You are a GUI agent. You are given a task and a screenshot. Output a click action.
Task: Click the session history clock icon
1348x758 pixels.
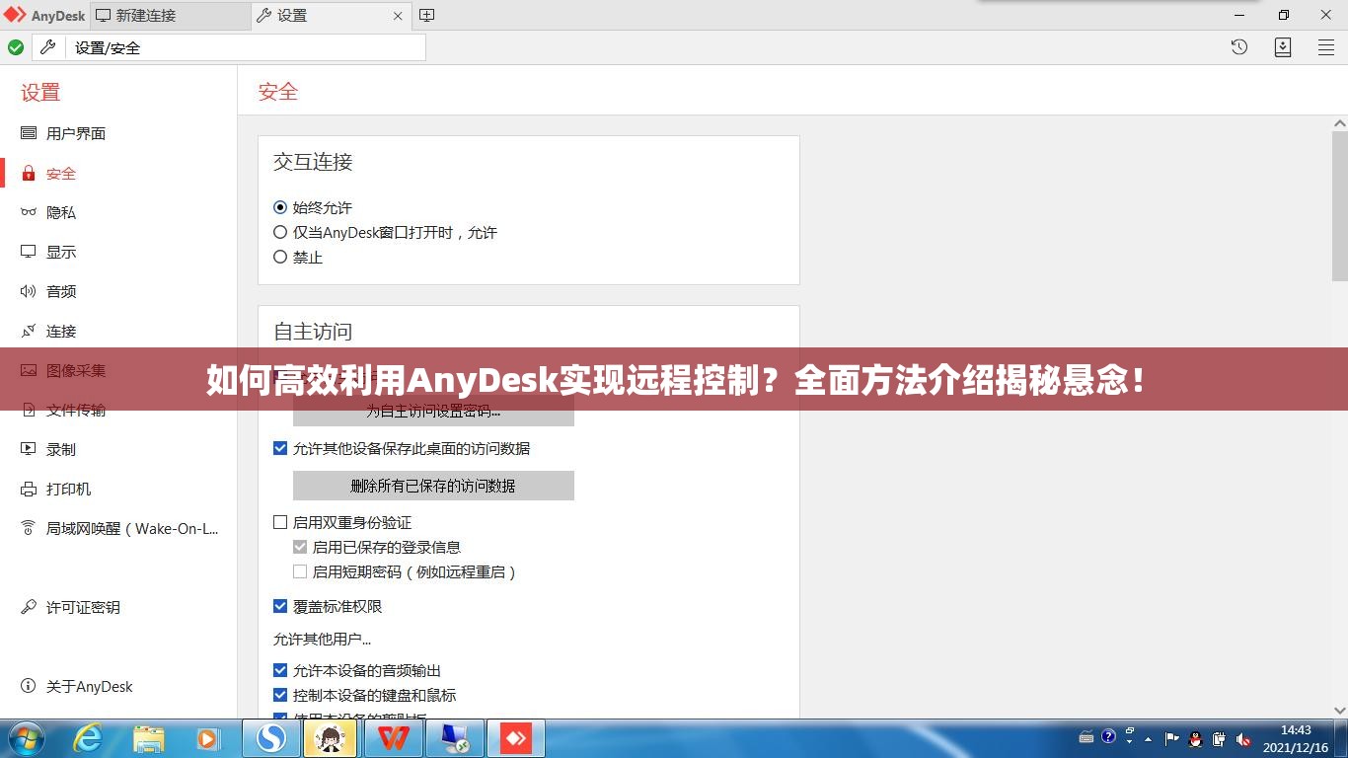[1238, 46]
